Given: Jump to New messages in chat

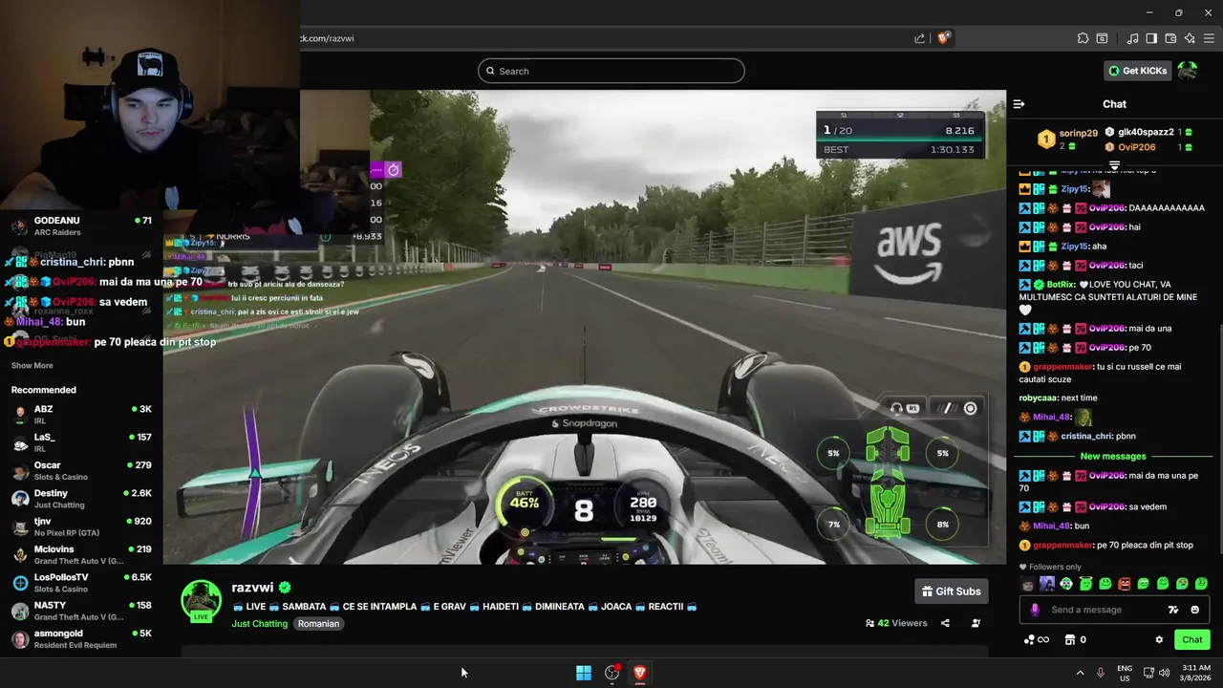Looking at the screenshot, I should (1112, 457).
